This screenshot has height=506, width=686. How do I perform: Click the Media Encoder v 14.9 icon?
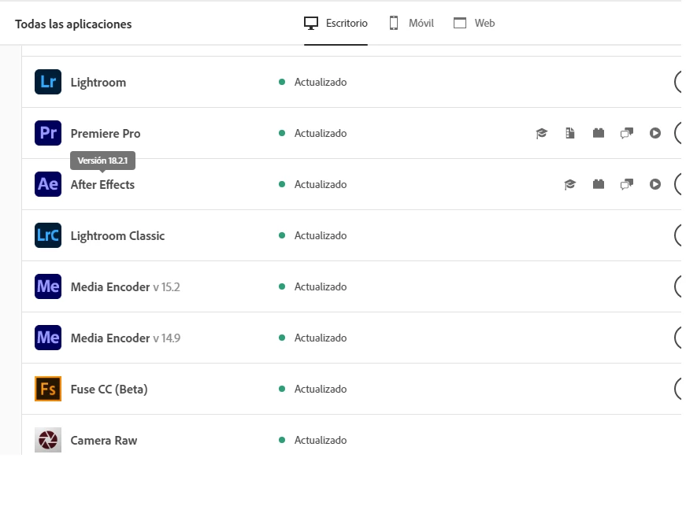48,338
